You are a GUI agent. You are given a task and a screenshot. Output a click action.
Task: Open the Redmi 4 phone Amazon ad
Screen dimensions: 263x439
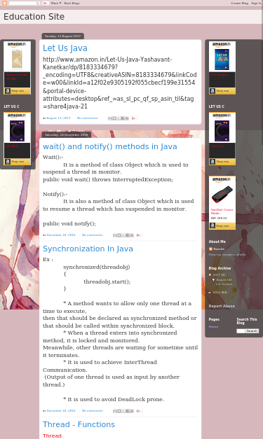pos(17,68)
